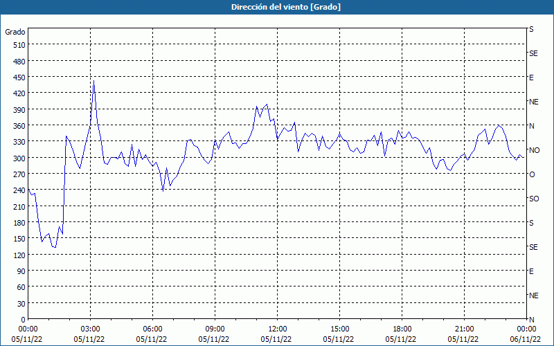
Task: Click the 210 y-axis label
Action: click(x=19, y=206)
